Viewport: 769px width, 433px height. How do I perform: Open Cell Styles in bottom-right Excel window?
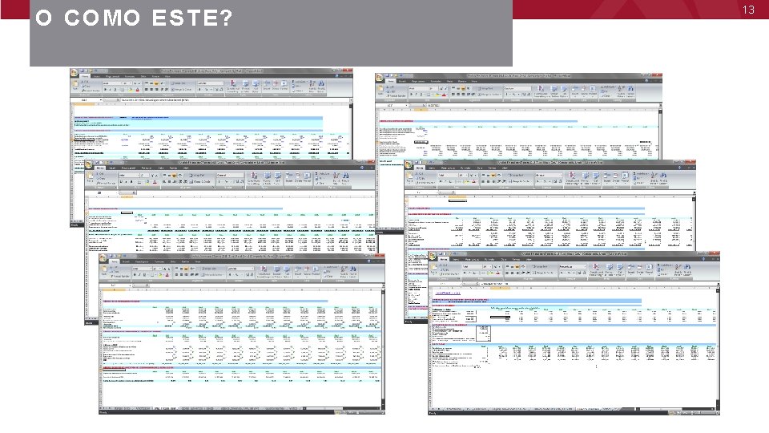tap(619, 269)
